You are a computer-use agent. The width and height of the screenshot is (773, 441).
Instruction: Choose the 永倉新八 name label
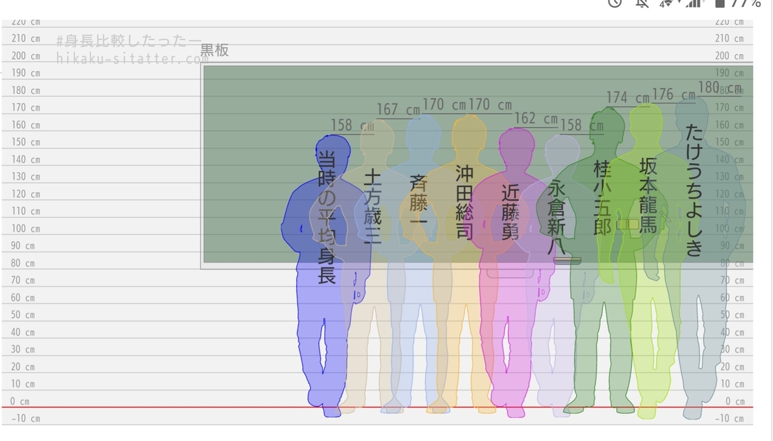tap(556, 217)
